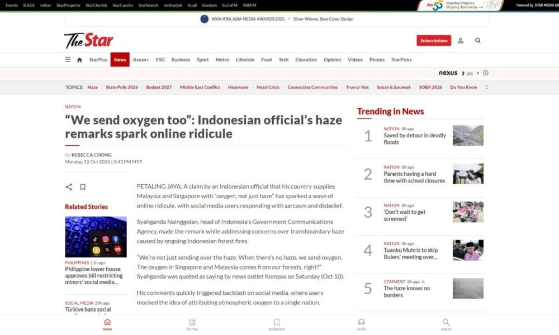Open the StarPicks menu item

click(401, 60)
